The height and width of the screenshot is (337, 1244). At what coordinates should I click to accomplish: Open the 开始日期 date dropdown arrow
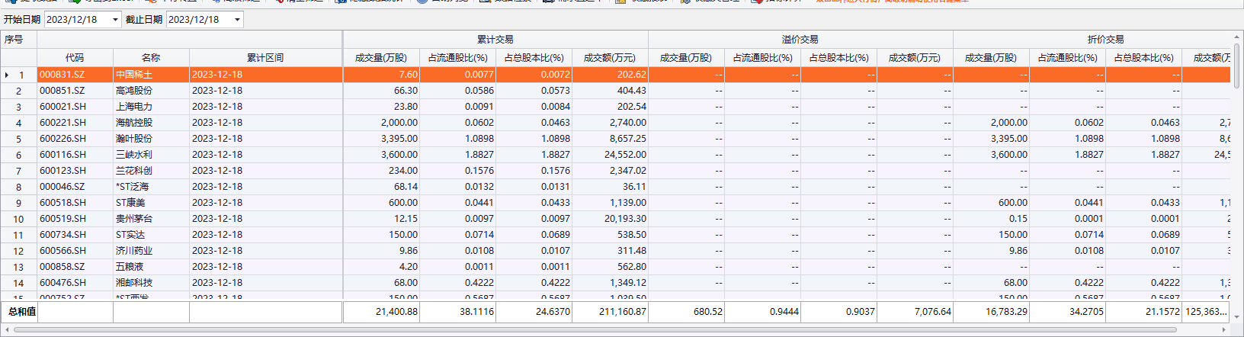pos(115,20)
